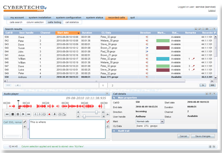Sort by Start date column header
The height and width of the screenshot is (153, 222).
tap(68, 33)
